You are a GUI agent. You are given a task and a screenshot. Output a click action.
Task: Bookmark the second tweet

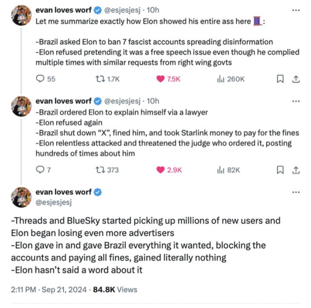(280, 170)
